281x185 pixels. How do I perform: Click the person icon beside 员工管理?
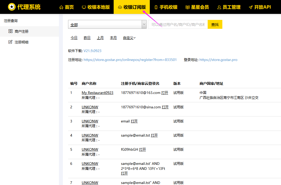click(x=219, y=7)
